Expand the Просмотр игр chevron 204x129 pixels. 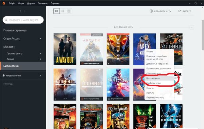coord(40,53)
